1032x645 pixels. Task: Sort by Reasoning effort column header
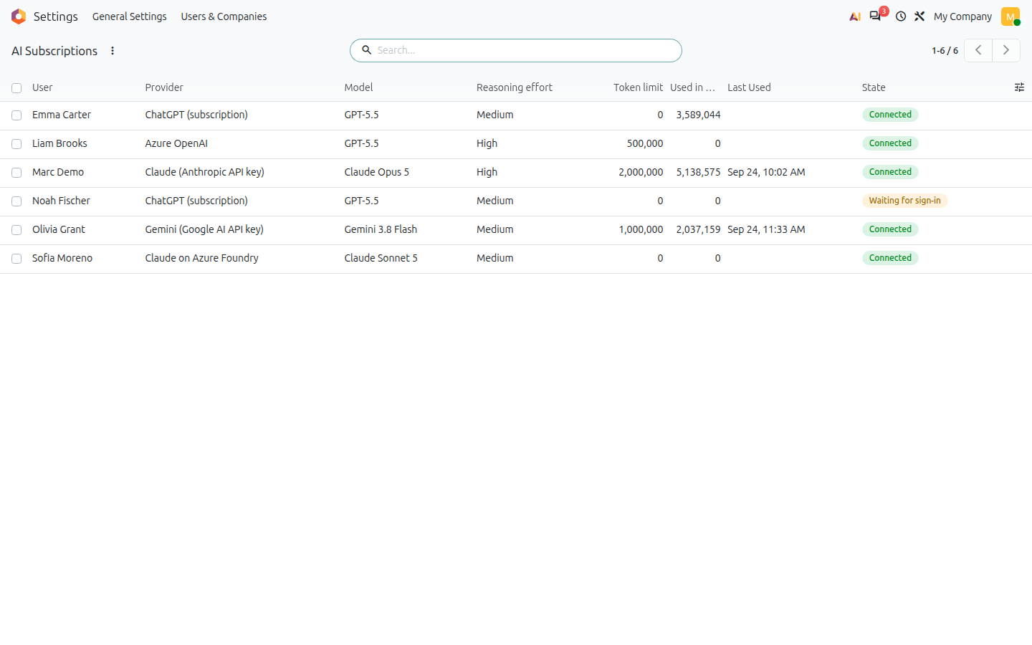point(515,87)
